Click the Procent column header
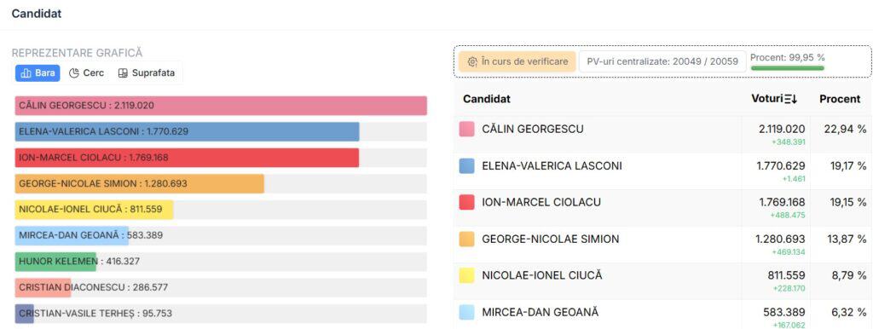873x329 pixels. [x=840, y=99]
